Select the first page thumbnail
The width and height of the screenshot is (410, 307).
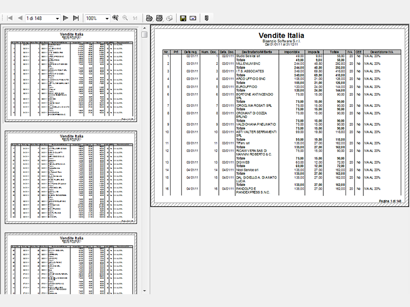(x=71, y=75)
